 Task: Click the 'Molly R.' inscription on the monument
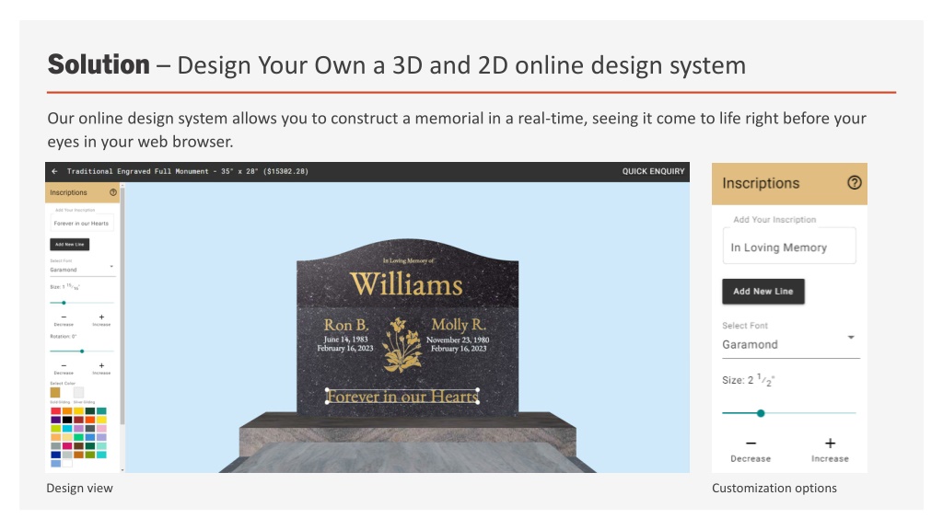[x=459, y=325]
